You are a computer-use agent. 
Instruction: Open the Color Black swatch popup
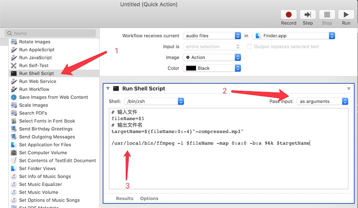pos(212,68)
